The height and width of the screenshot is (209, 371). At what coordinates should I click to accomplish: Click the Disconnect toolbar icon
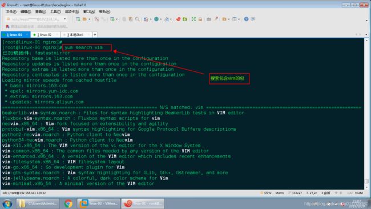(96, 19)
